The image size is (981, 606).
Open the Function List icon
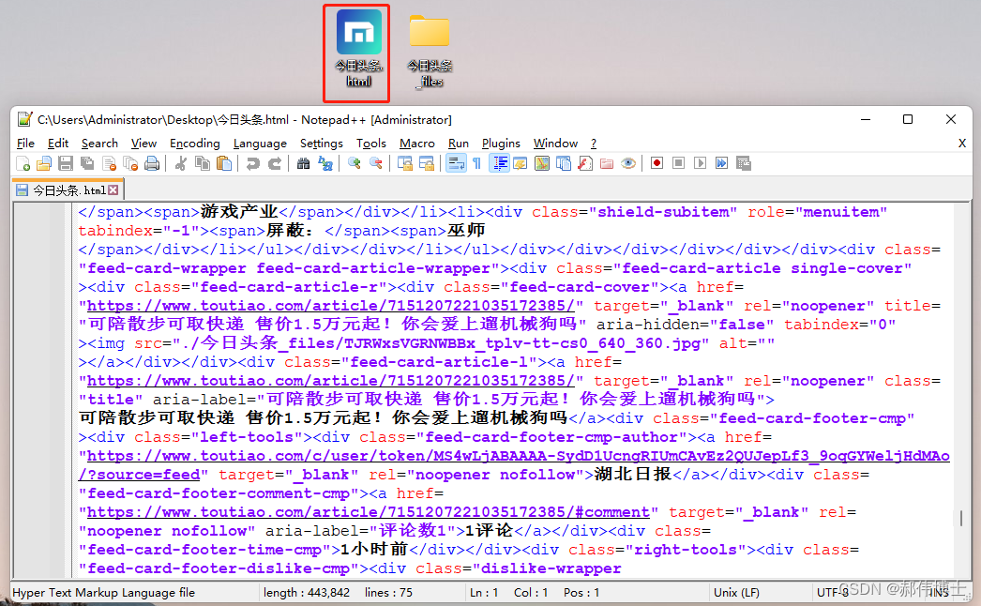[585, 164]
